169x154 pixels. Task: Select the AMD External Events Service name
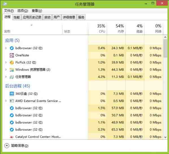coord(38,101)
